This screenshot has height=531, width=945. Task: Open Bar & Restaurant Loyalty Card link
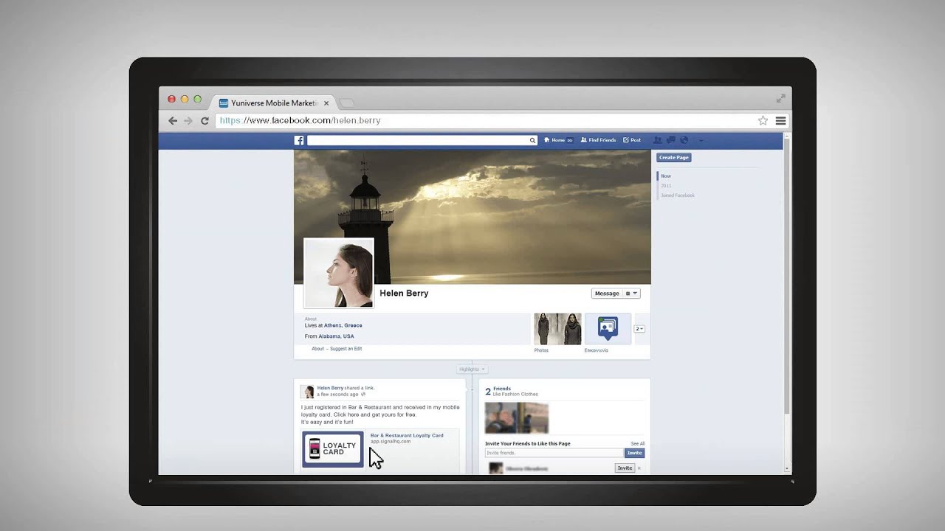[x=407, y=436]
